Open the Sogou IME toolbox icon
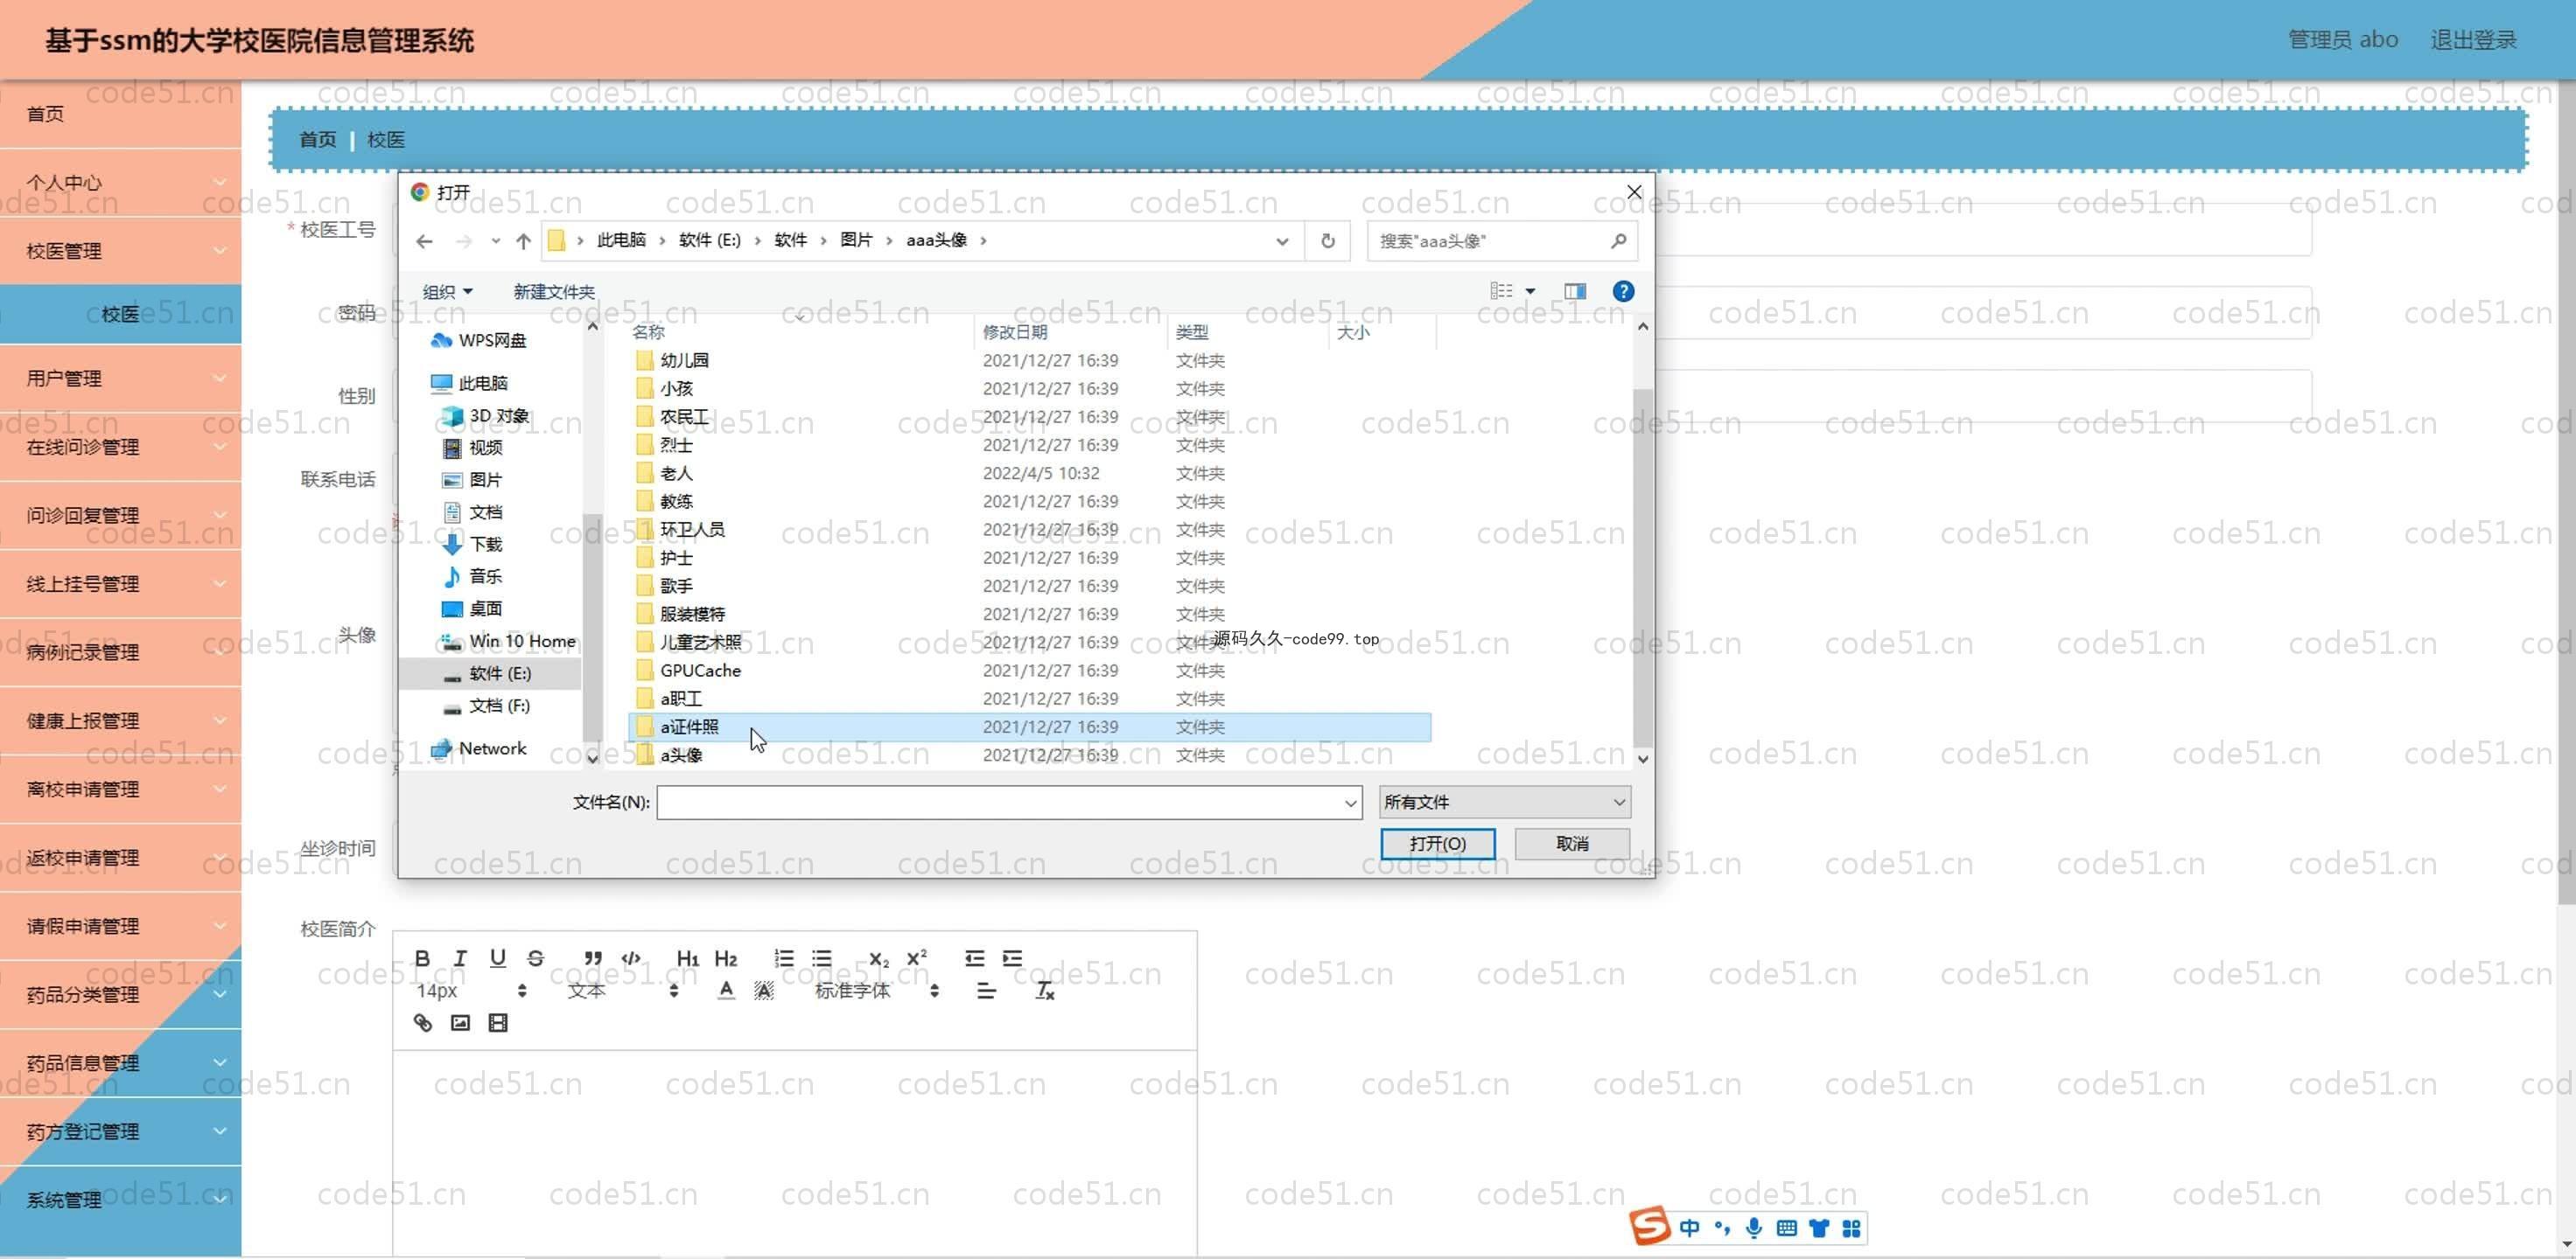Image resolution: width=2576 pixels, height=1259 pixels. 1851,1228
